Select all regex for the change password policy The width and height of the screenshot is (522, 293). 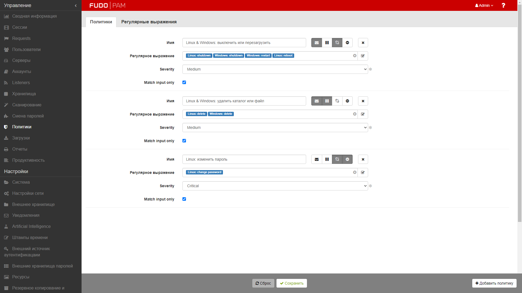pyautogui.click(x=363, y=173)
